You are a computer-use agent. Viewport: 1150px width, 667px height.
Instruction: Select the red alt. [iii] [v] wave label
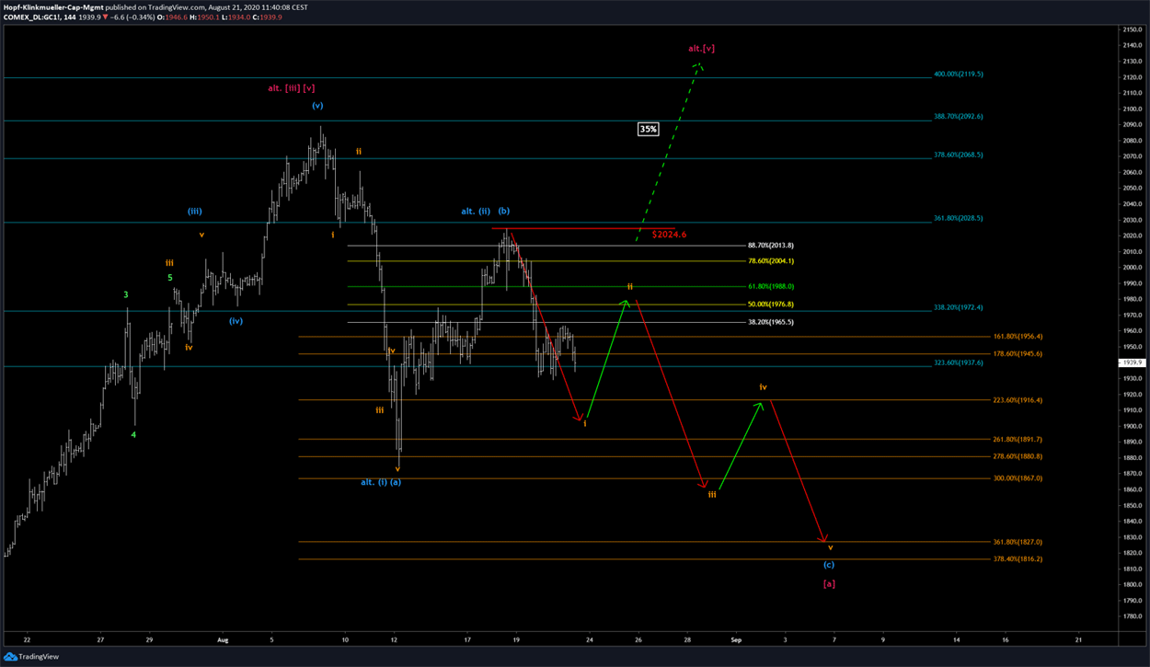point(292,88)
